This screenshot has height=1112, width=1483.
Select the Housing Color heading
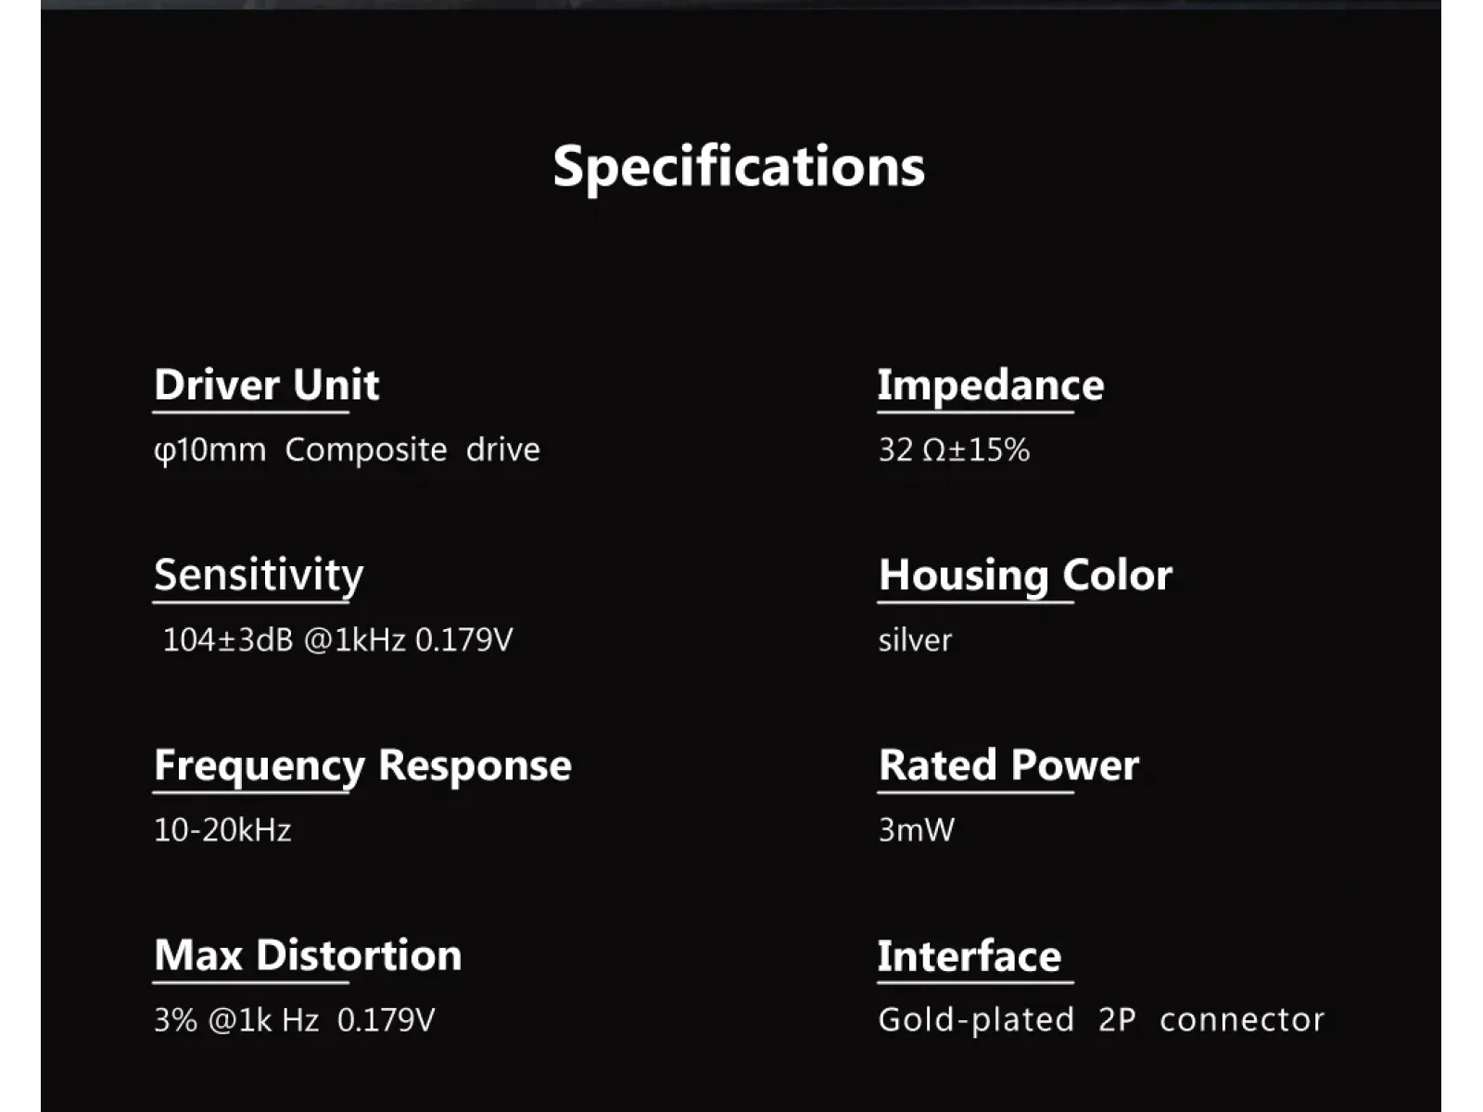(x=1025, y=575)
